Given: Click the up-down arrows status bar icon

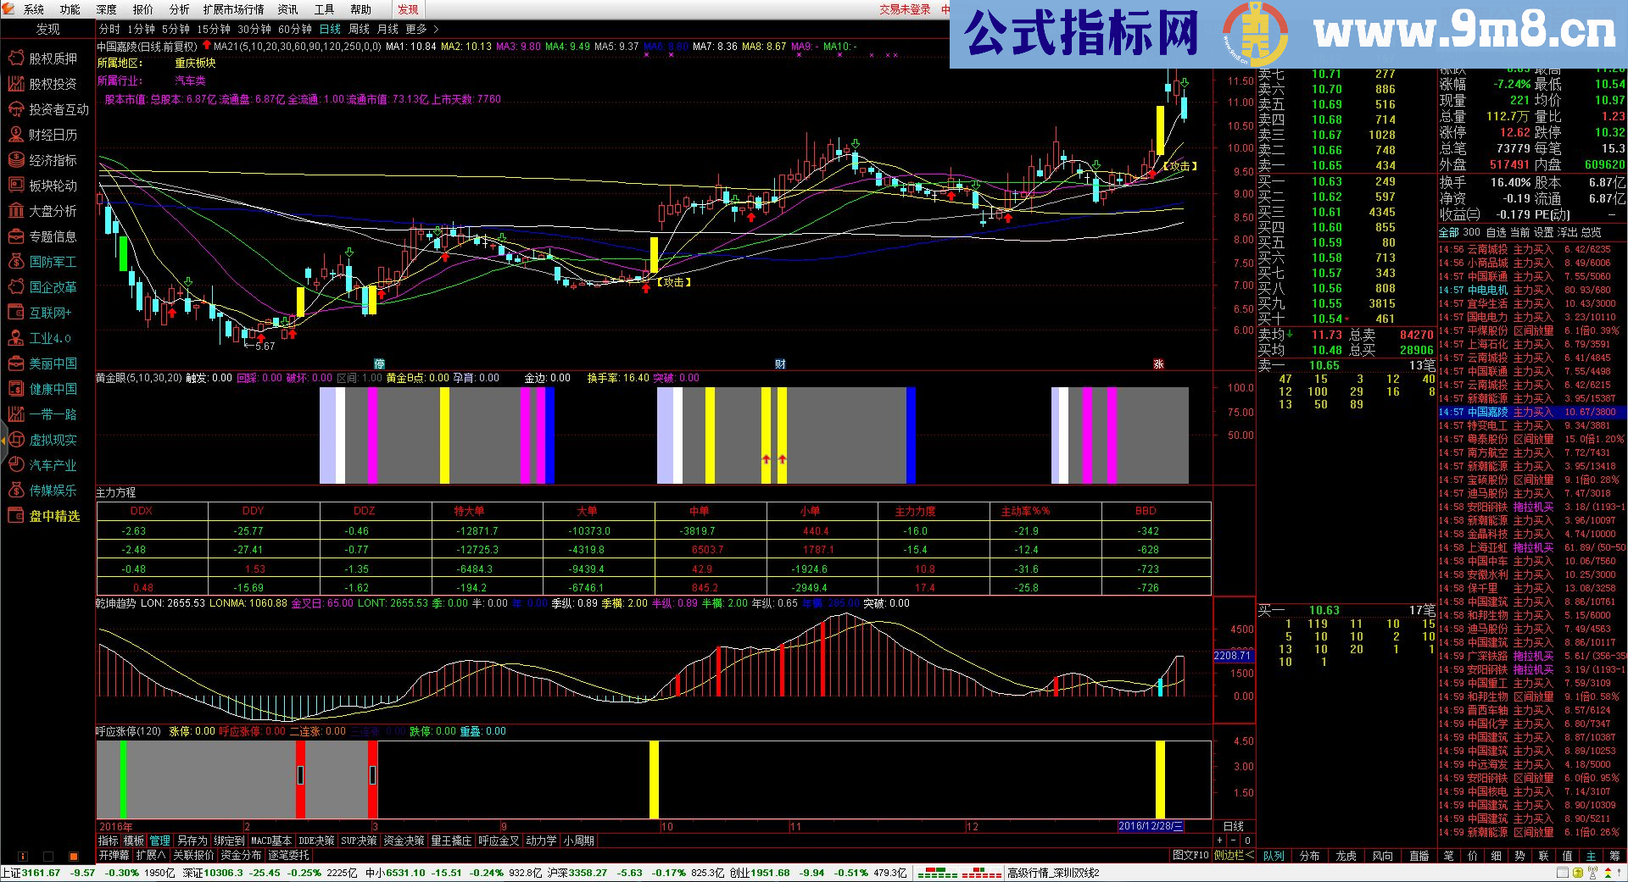Looking at the screenshot, I should click(x=1606, y=873).
